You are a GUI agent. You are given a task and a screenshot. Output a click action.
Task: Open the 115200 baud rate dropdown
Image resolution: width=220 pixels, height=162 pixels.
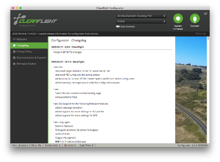[x=141, y=21]
